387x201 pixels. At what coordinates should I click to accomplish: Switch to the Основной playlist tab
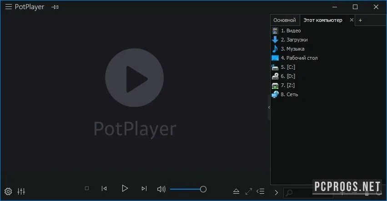click(x=285, y=20)
